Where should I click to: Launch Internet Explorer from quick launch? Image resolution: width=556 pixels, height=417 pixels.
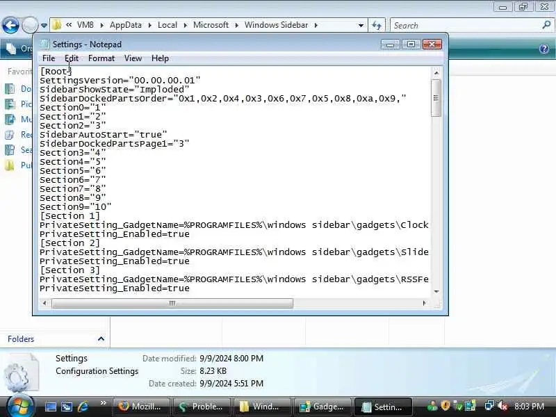point(83,407)
